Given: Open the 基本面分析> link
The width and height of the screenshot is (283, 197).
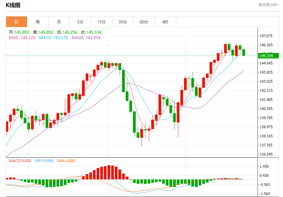Looking at the screenshot, I should [x=268, y=5].
